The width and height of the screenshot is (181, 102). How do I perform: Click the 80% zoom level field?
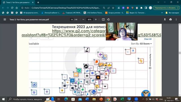[89, 20]
